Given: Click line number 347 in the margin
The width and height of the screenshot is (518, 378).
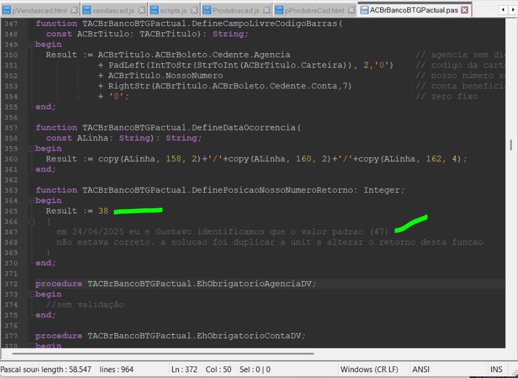Looking at the screenshot, I should click(11, 24).
